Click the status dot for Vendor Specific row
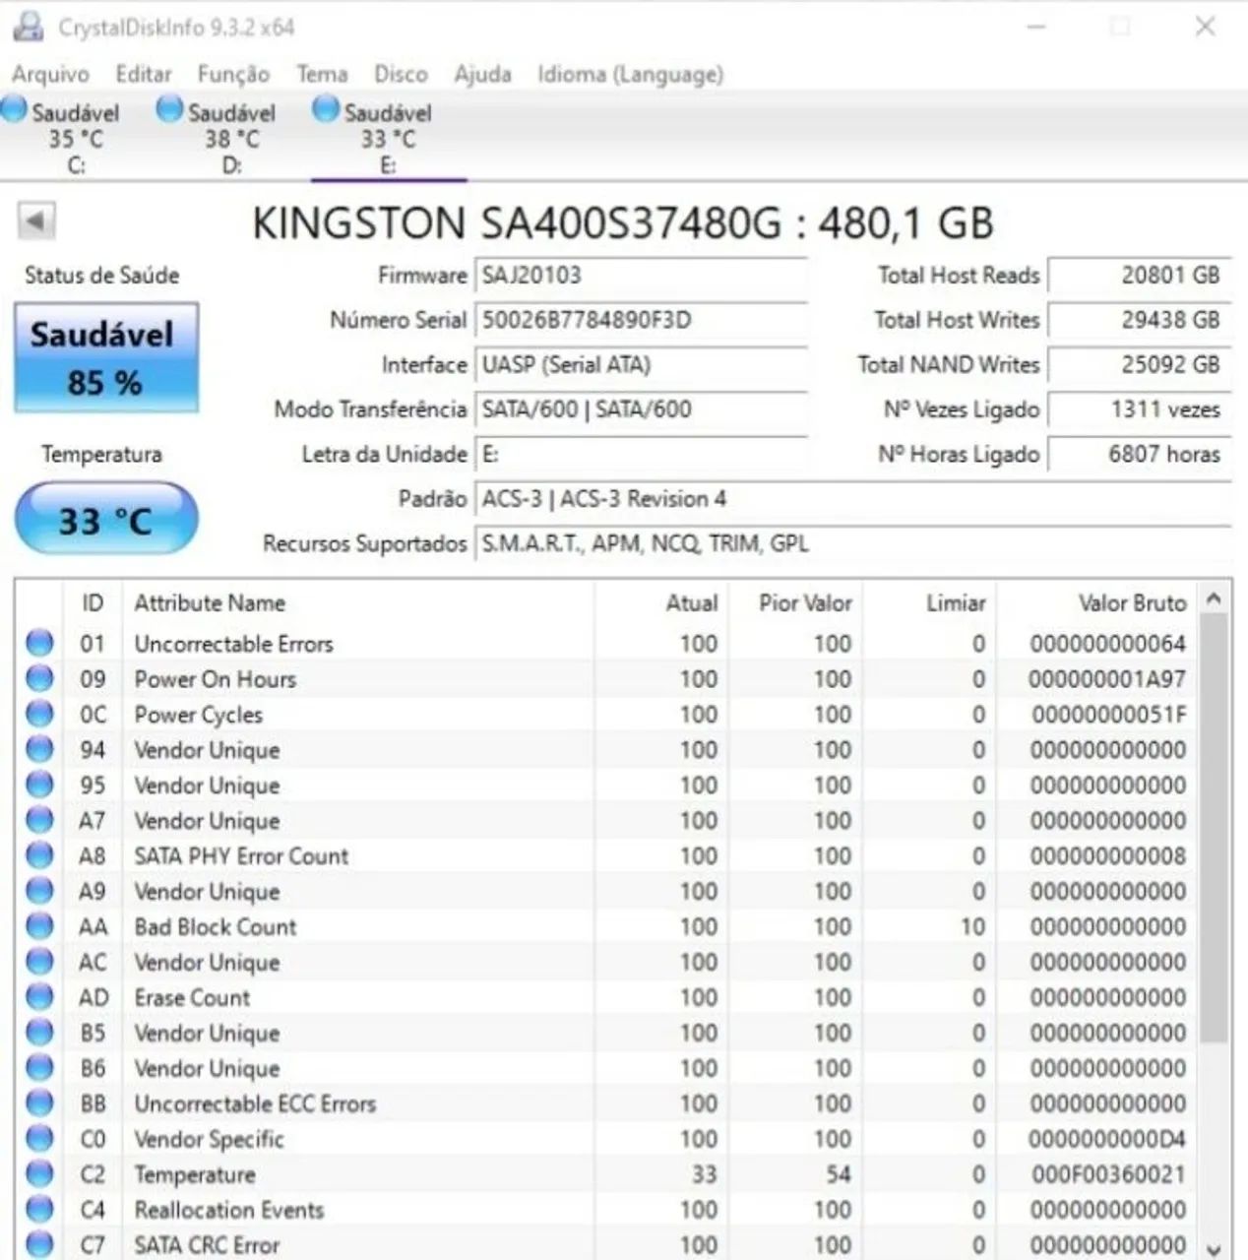The height and width of the screenshot is (1260, 1248). coord(39,1139)
